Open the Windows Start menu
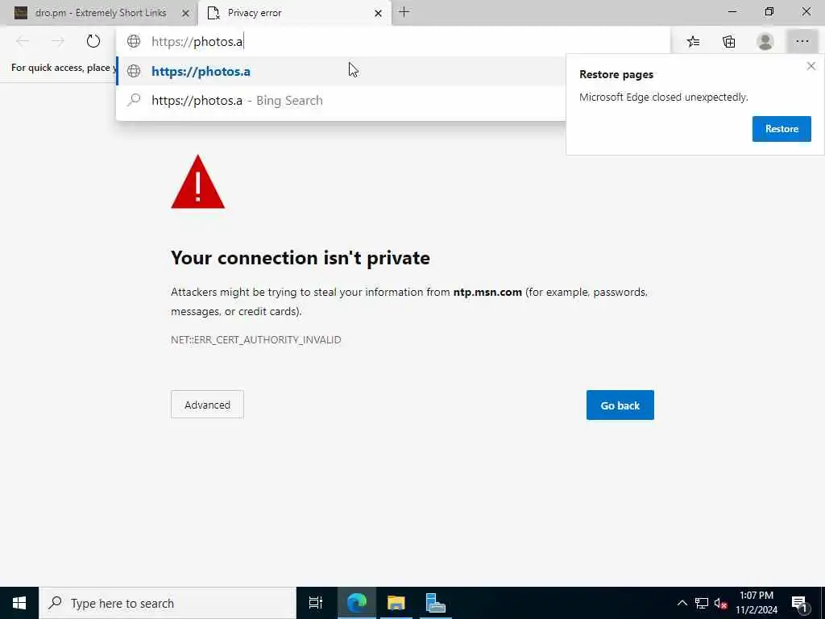This screenshot has width=825, height=619. 19,603
